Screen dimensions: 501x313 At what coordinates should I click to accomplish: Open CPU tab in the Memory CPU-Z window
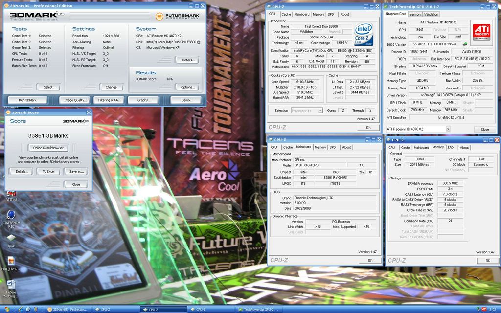tap(392, 148)
